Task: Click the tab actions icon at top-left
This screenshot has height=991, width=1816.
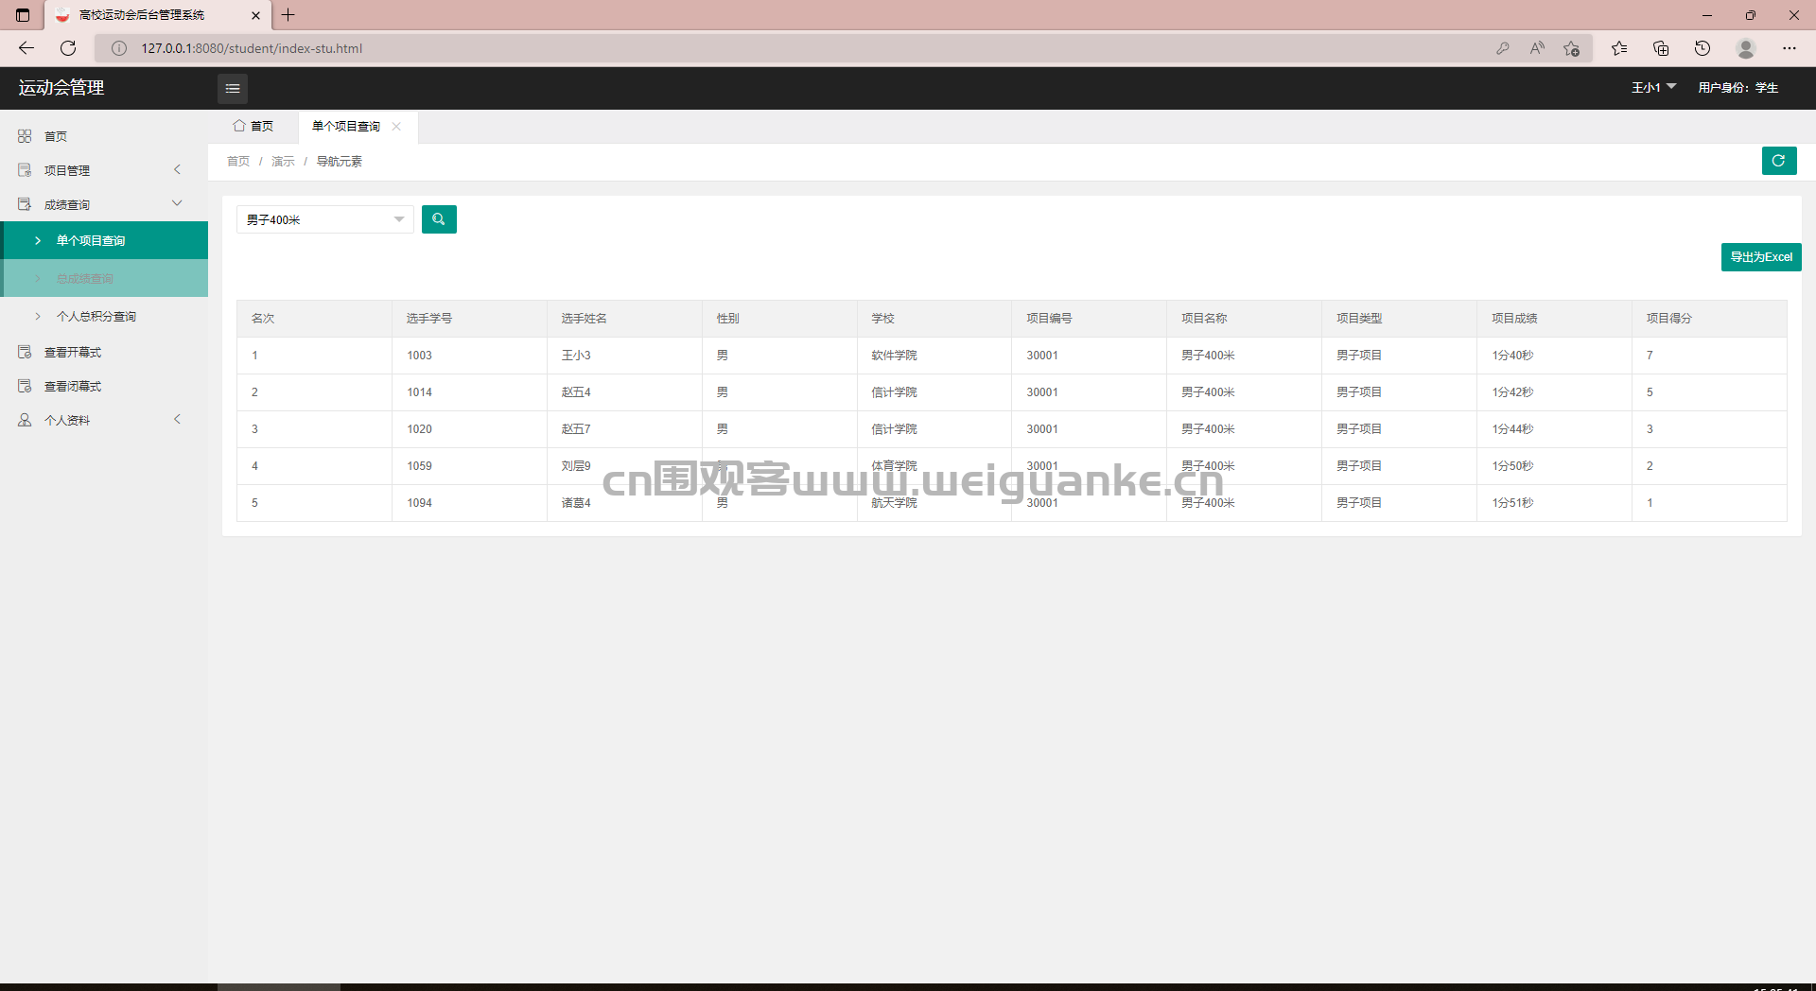Action: point(23,15)
